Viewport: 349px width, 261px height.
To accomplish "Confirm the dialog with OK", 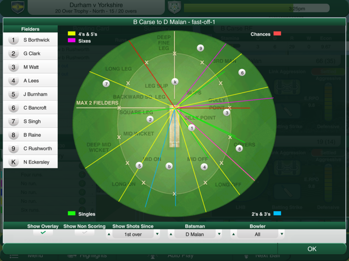I will click(x=312, y=249).
